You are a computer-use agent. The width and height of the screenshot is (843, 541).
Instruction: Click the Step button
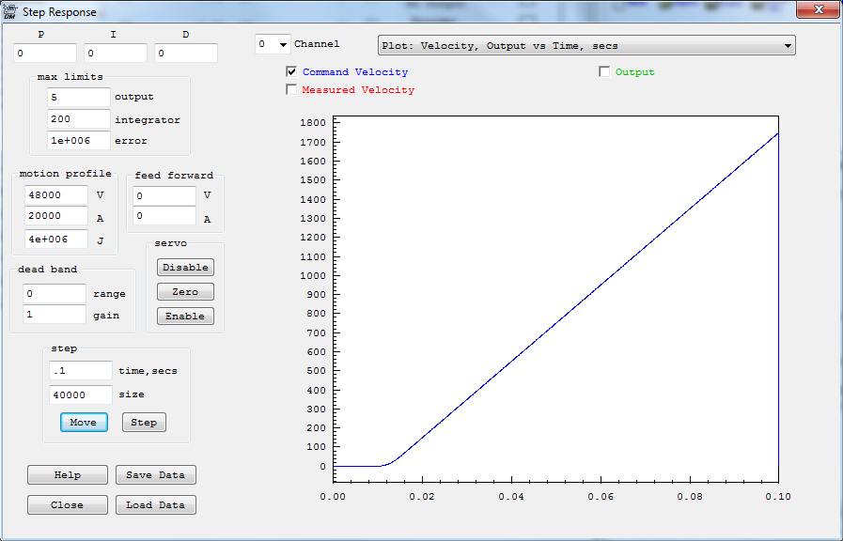(144, 423)
